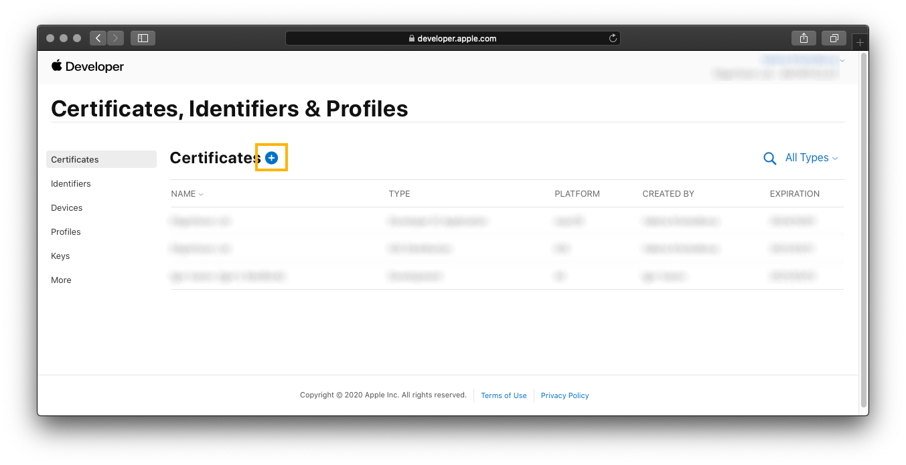Click the page reload icon
This screenshot has width=906, height=465.
click(613, 38)
